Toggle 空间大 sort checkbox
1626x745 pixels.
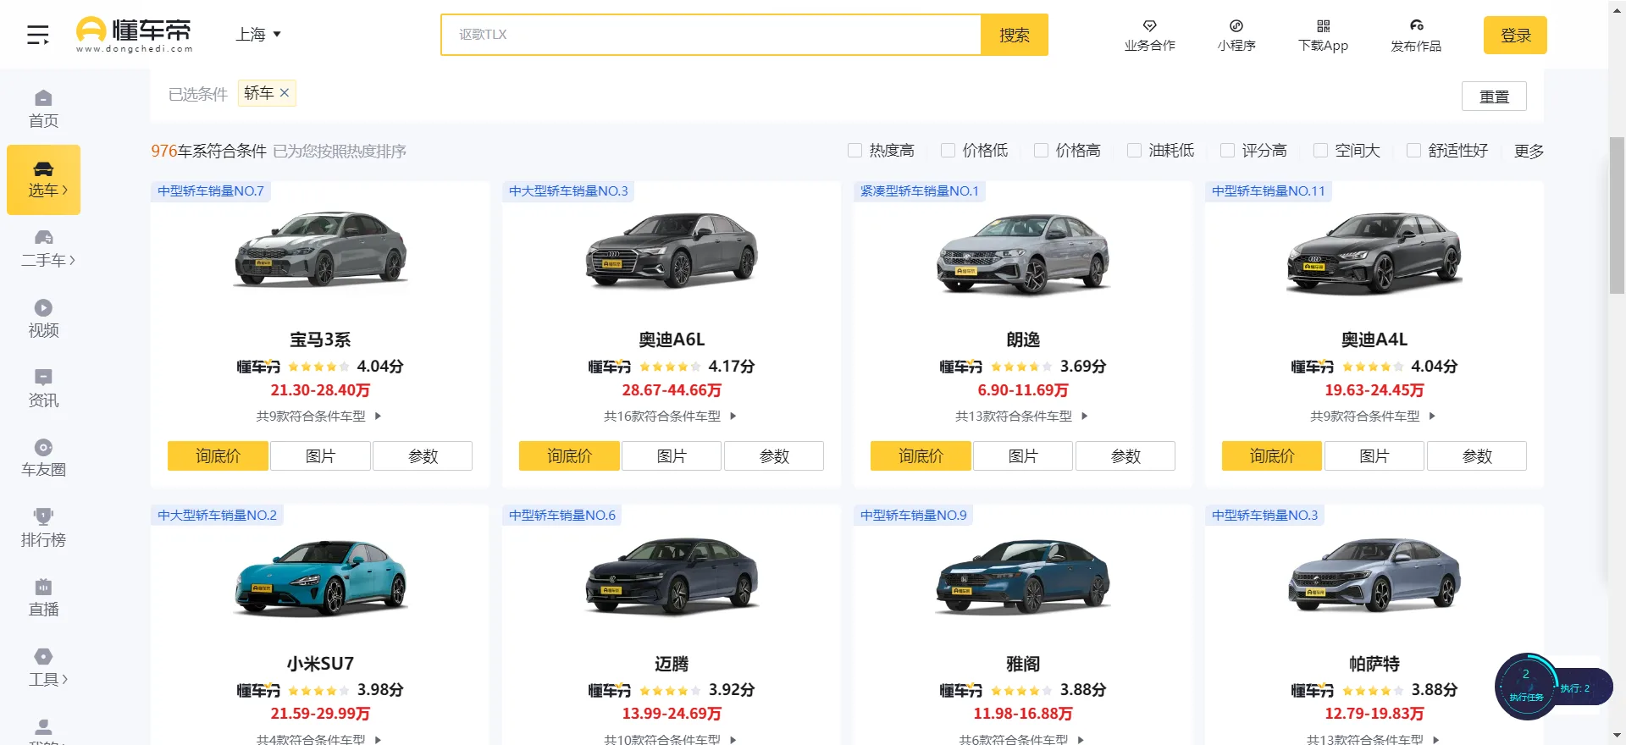[1320, 151]
